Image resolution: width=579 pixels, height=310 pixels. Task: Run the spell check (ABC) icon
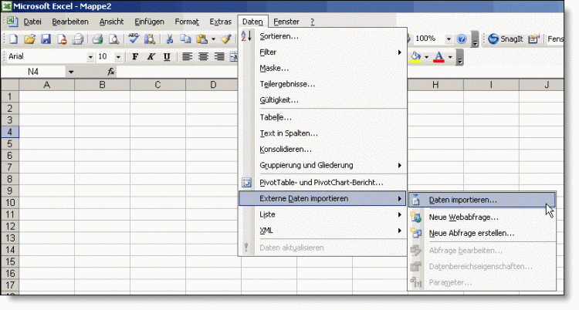(133, 39)
